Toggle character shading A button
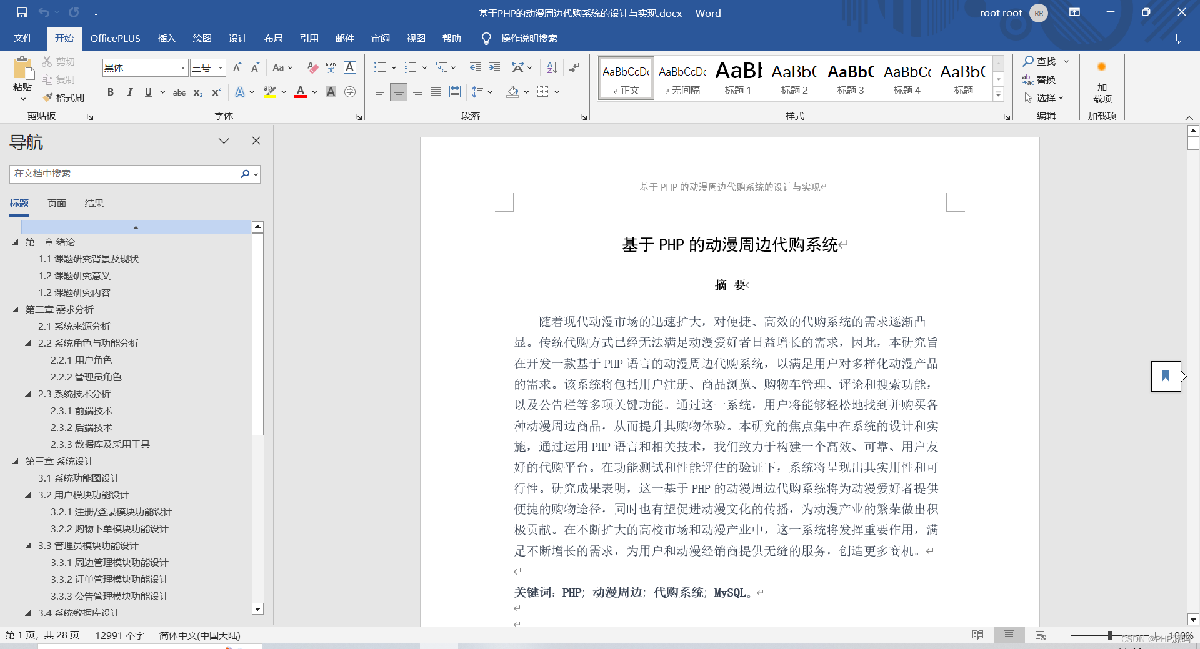This screenshot has width=1200, height=649. tap(331, 92)
